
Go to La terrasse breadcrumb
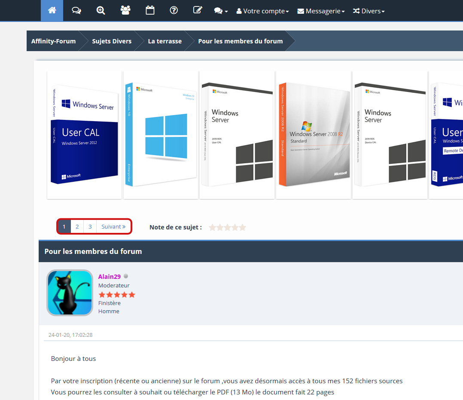(x=165, y=41)
